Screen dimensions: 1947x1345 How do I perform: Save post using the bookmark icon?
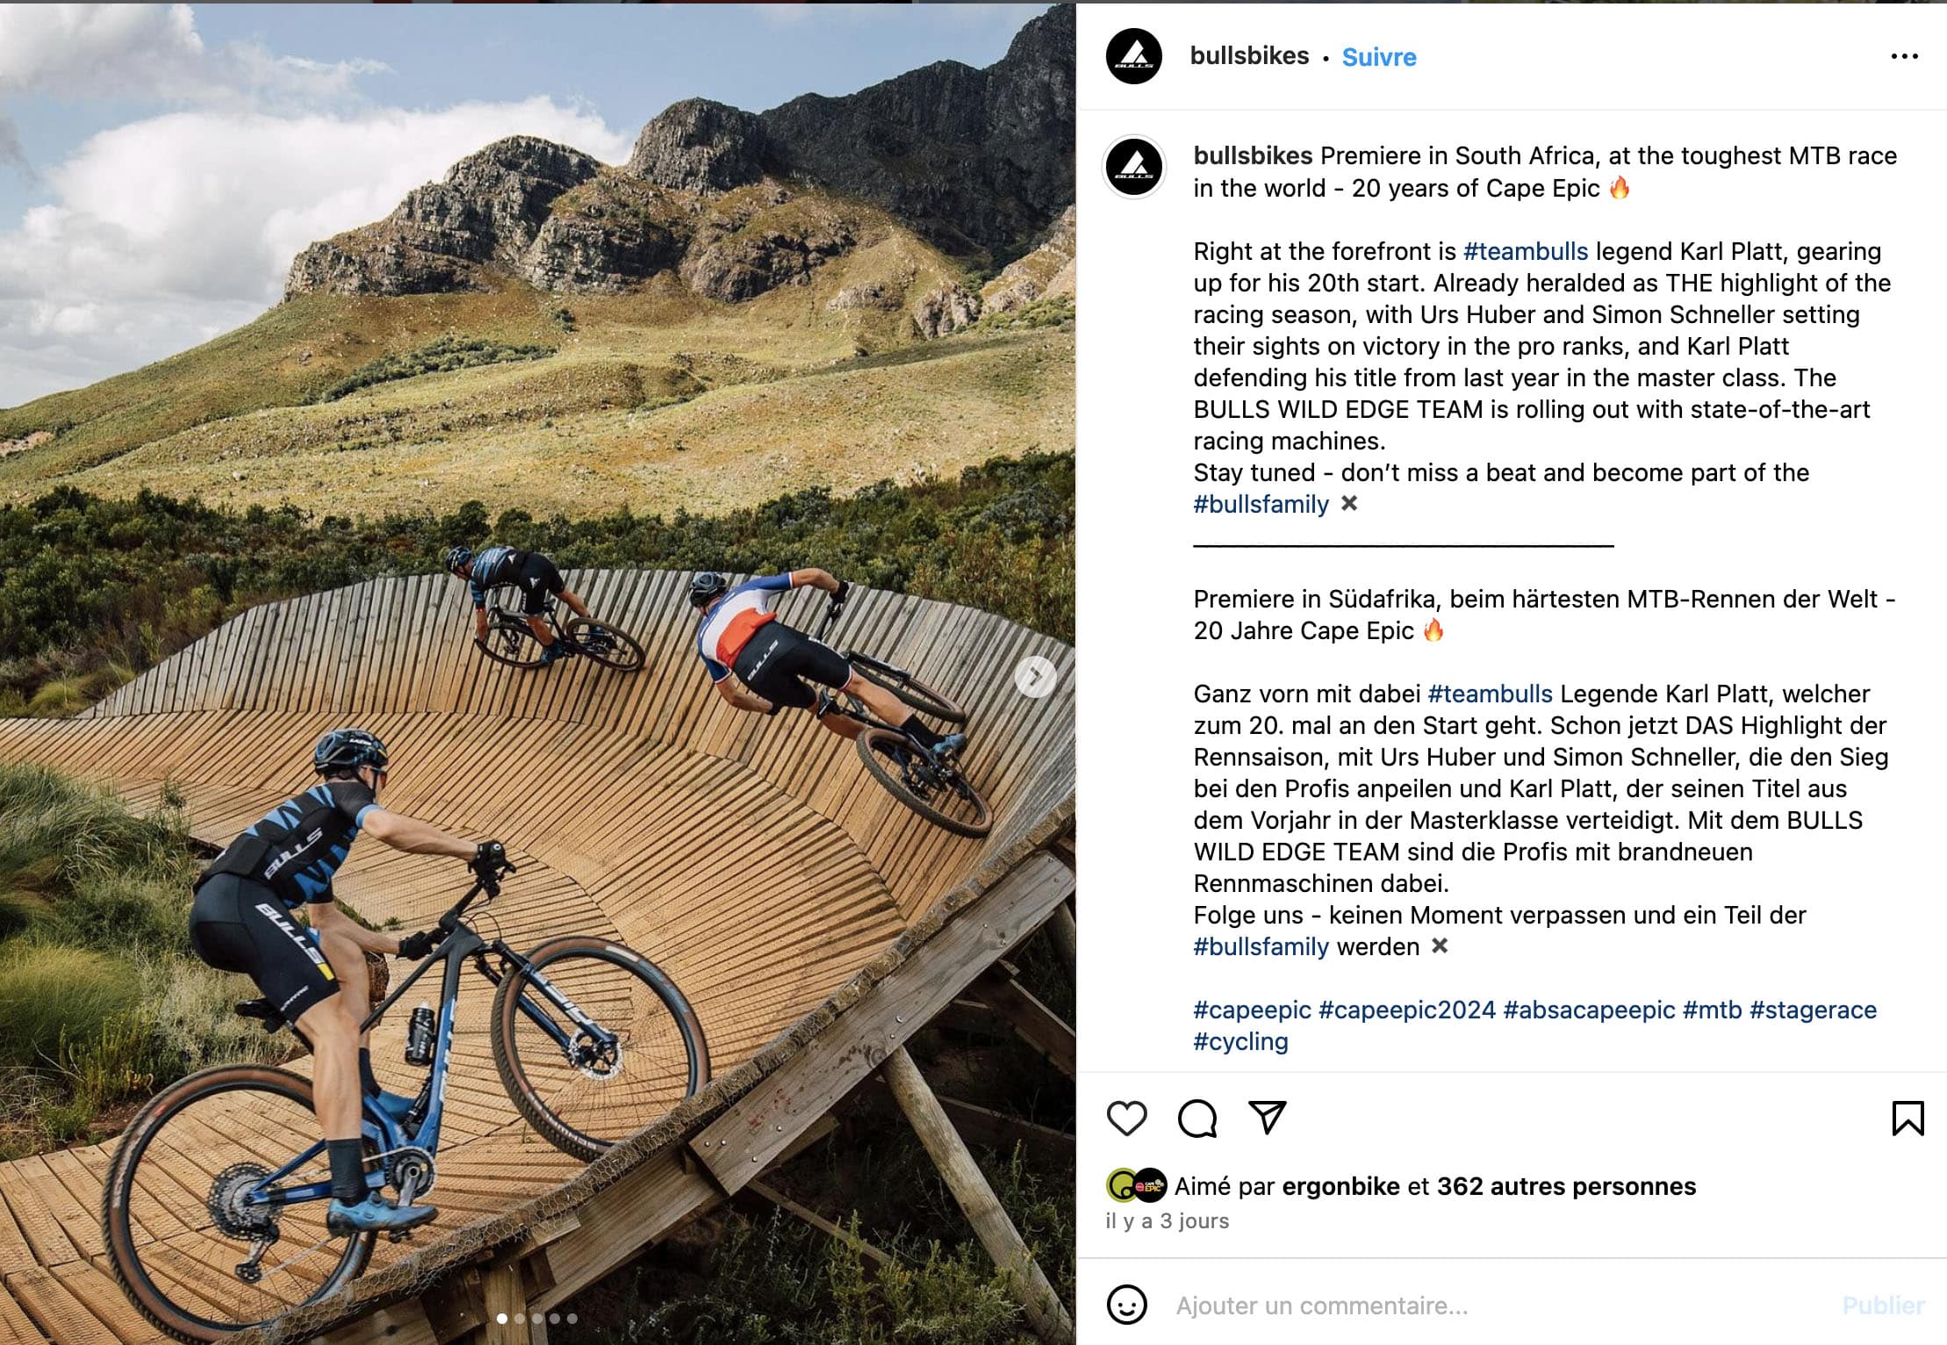[x=1907, y=1118]
